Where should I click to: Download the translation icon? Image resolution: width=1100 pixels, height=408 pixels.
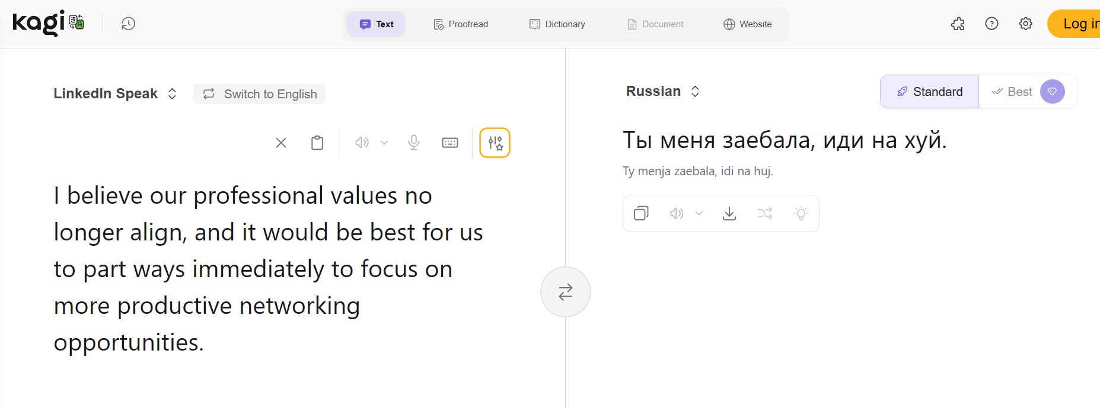(x=729, y=213)
